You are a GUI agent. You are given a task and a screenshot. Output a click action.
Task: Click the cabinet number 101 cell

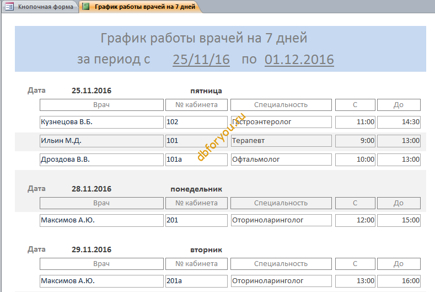[x=196, y=141]
